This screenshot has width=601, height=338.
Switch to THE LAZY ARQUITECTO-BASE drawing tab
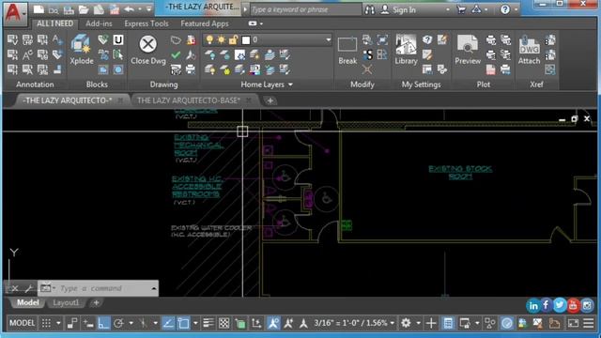188,100
